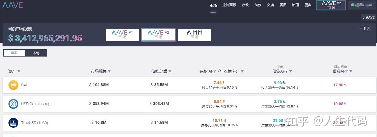This screenshot has width=377, height=137.
Task: Click TUSD total borrowed $ 14.68M
Action: click(x=159, y=122)
